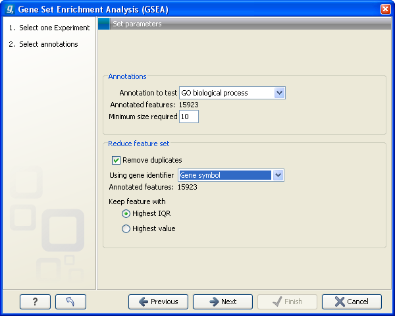Go back with the Previous button
This screenshot has height=316, width=395.
point(158,302)
